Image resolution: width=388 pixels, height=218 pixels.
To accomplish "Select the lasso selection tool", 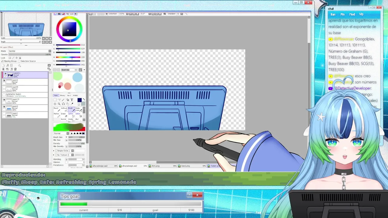I will click(59, 100).
